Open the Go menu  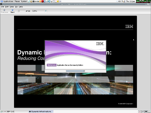pyautogui.click(x=16, y=7)
